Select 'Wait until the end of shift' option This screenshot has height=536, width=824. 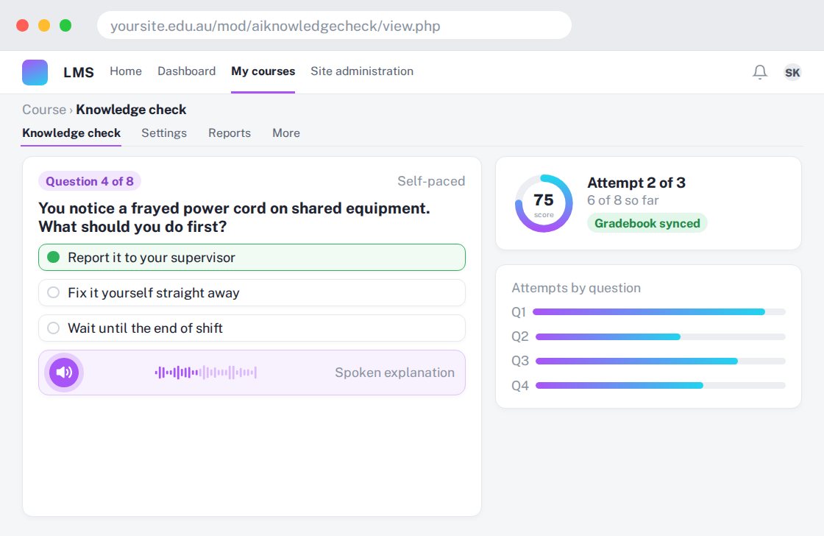pyautogui.click(x=252, y=328)
